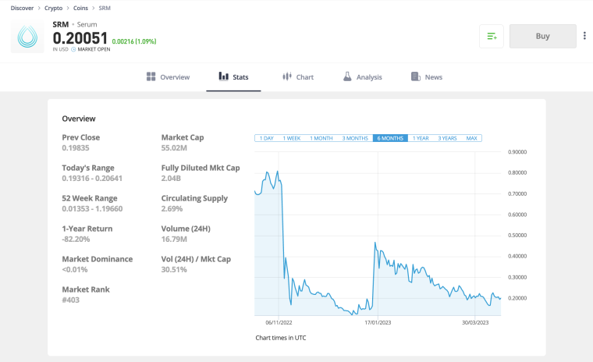Viewport: 593px width, 362px height.
Task: Select 6 MONTHS chart range
Action: click(x=390, y=138)
